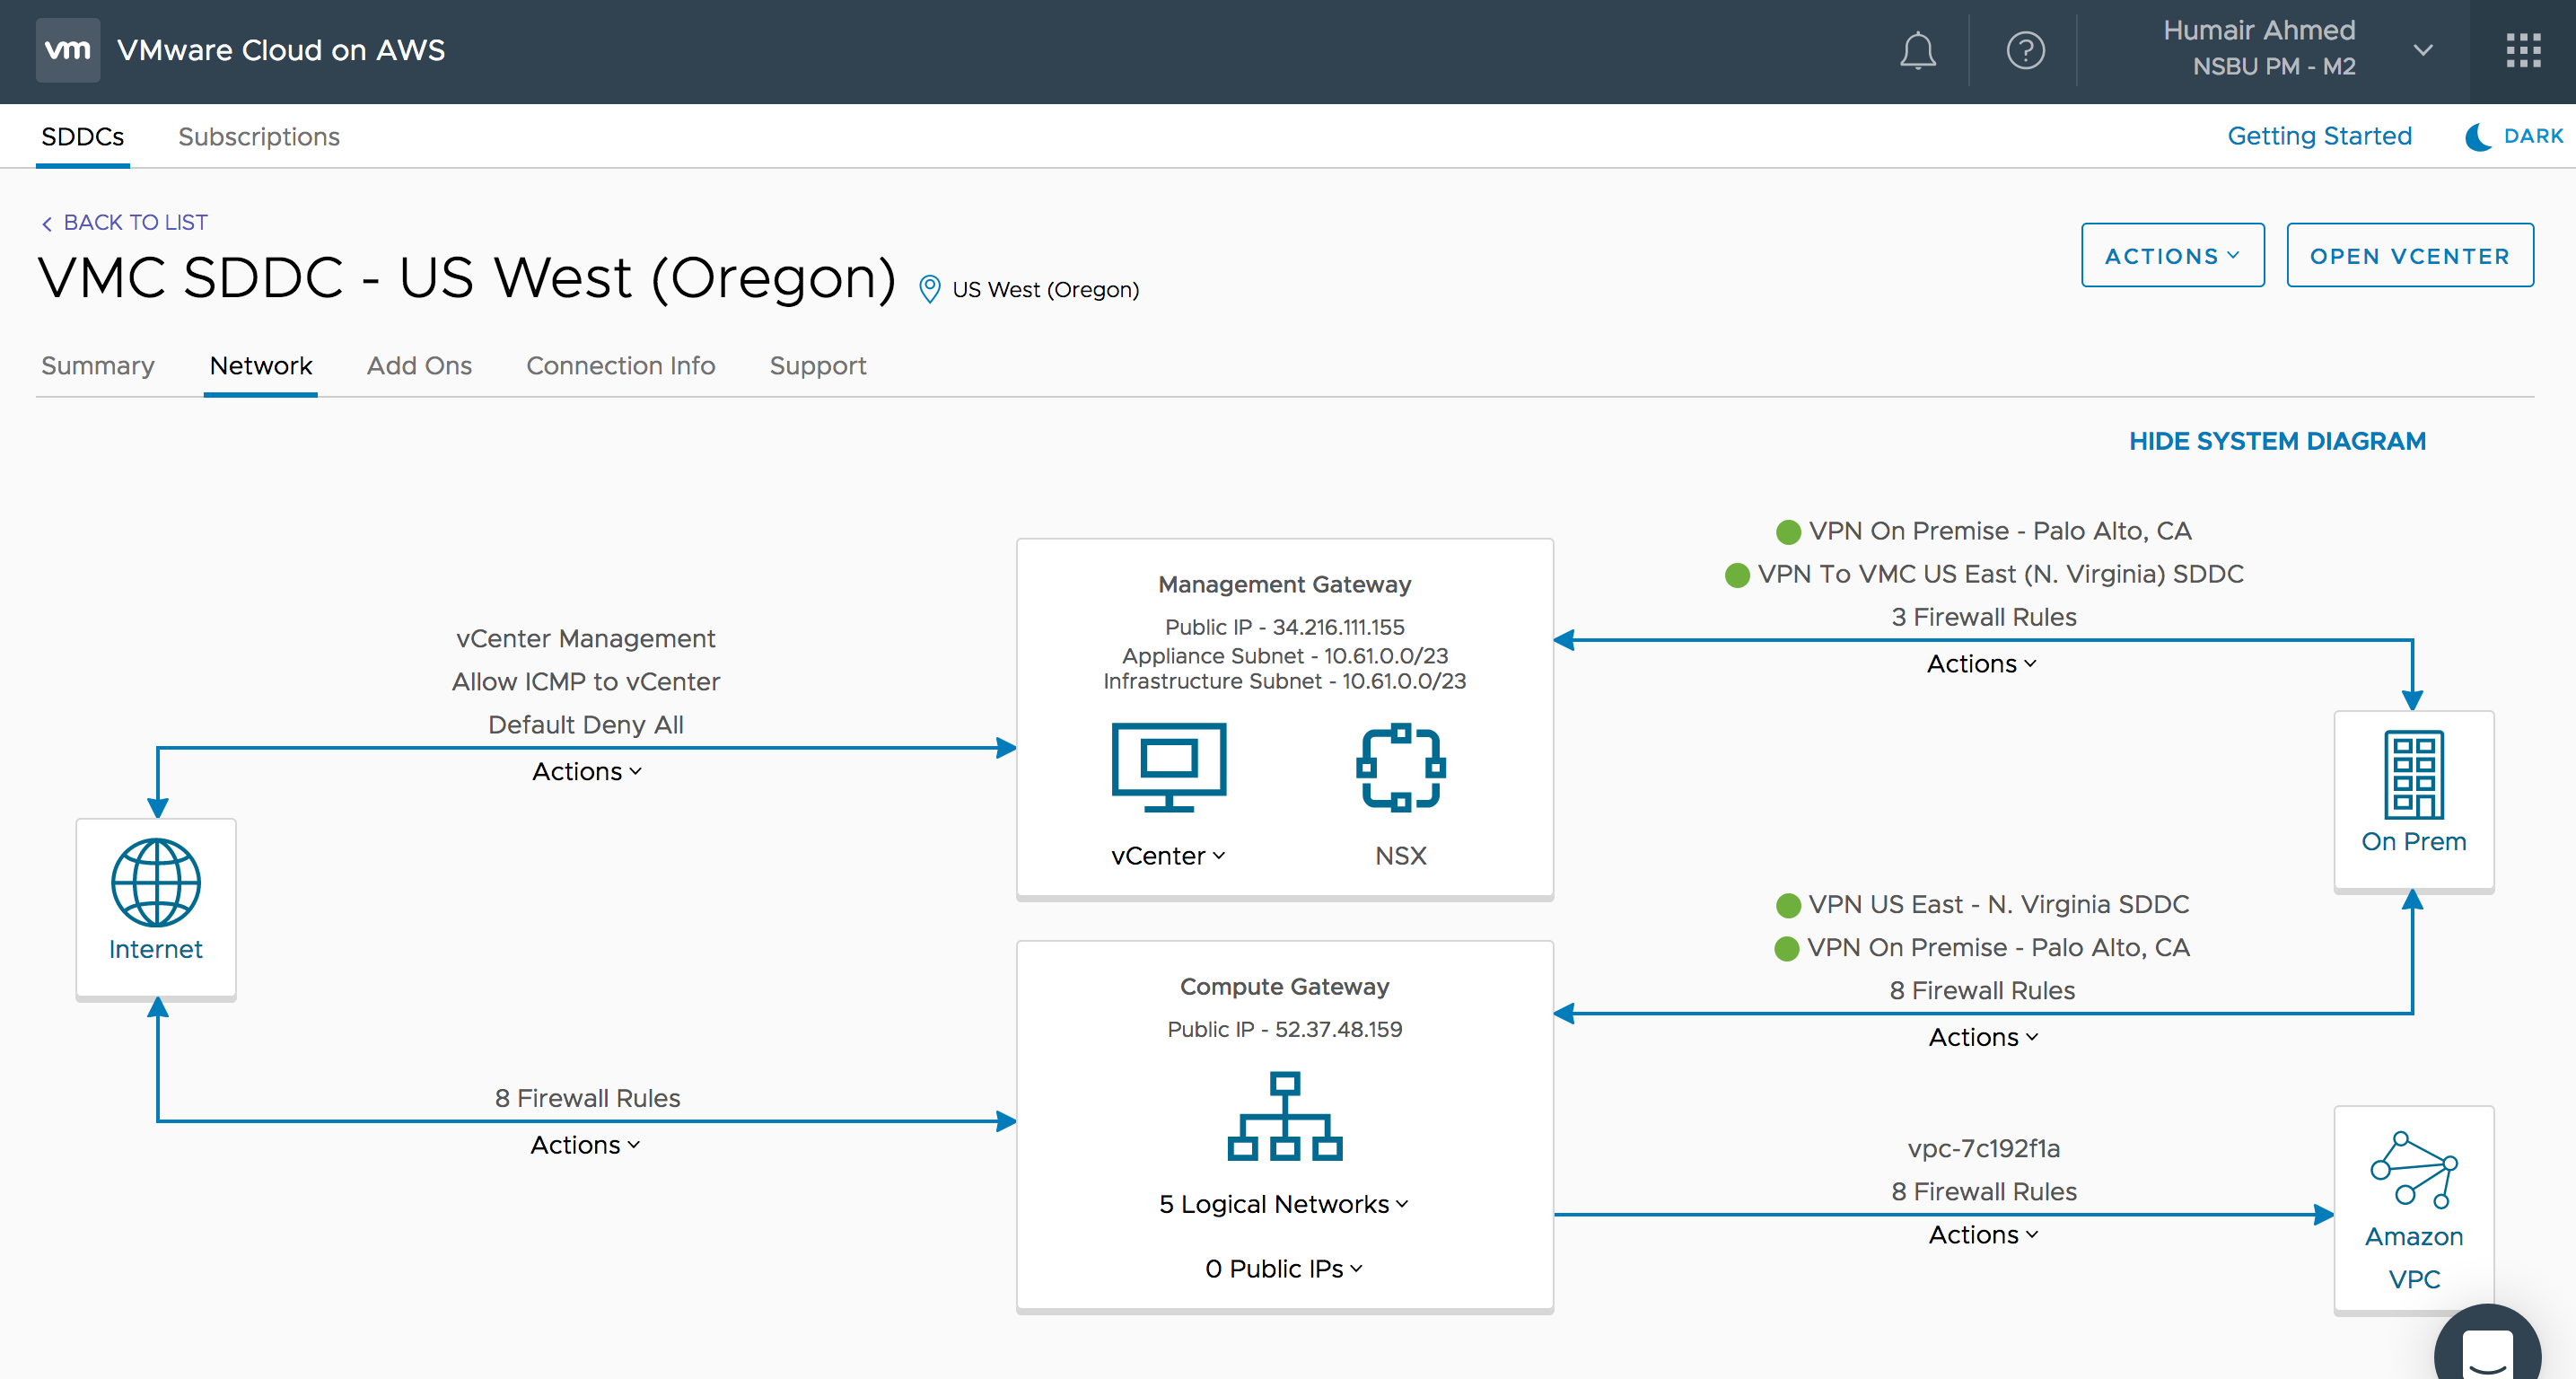Toggle DARK theme mode
The width and height of the screenshot is (2576, 1379).
pyautogui.click(x=2514, y=136)
